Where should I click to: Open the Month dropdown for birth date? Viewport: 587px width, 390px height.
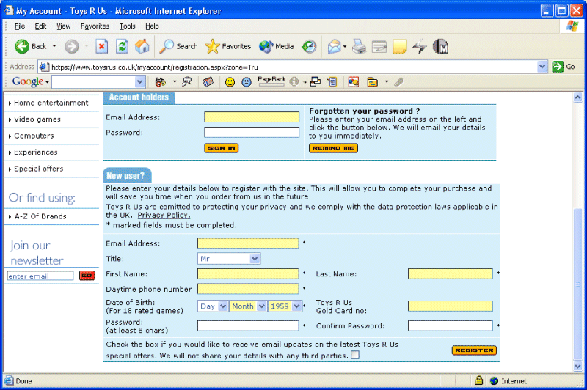(248, 306)
